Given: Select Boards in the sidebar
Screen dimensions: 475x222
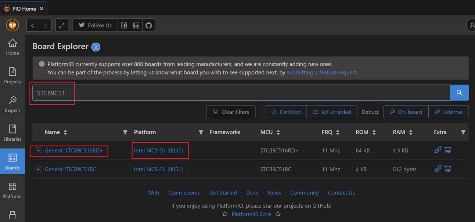Looking at the screenshot, I should pos(12,162).
